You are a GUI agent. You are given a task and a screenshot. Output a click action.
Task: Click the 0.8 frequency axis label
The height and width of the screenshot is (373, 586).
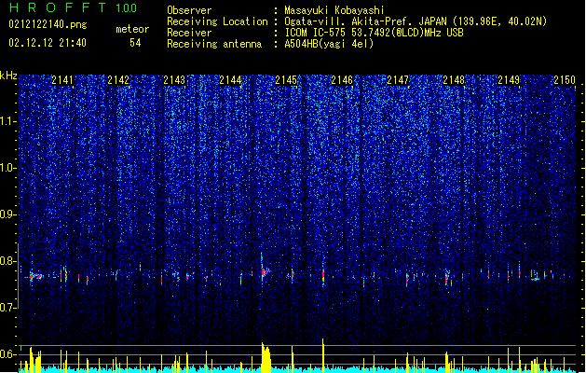pos(7,261)
